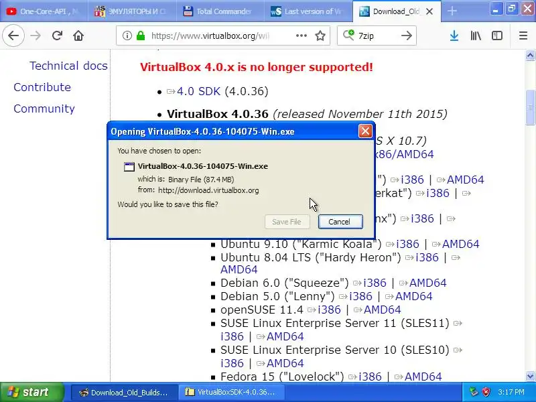Click AMD64 link for openSUSE 11.4
The width and height of the screenshot is (536, 402).
[382, 310]
